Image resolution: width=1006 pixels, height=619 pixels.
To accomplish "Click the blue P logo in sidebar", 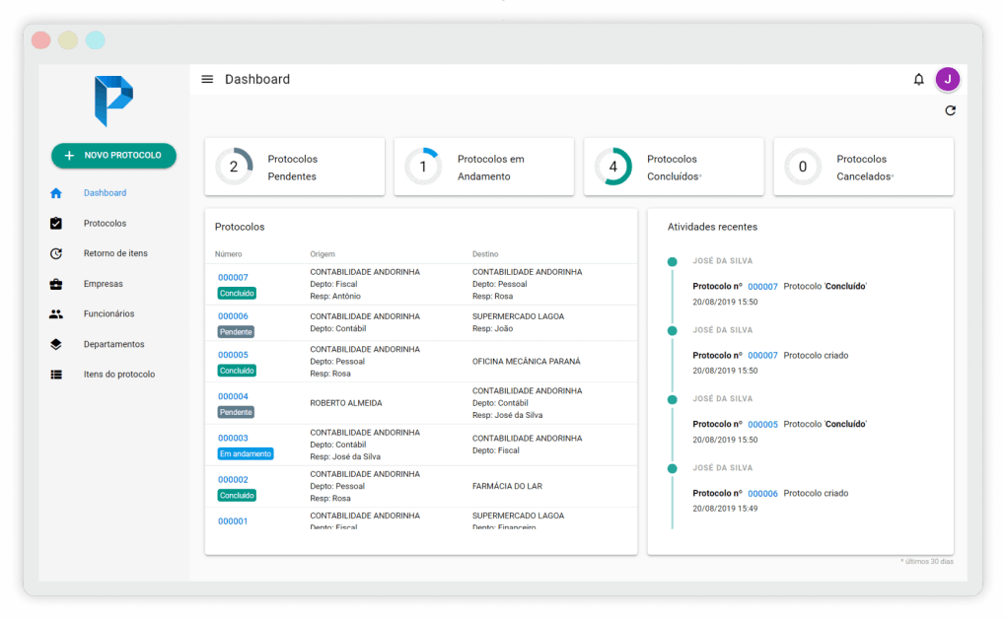I will pyautogui.click(x=113, y=101).
